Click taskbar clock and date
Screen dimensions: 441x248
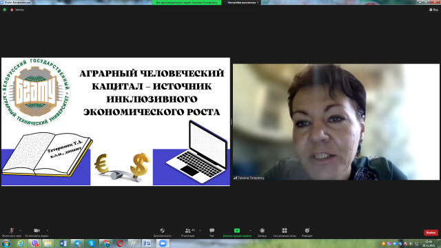coord(429,243)
